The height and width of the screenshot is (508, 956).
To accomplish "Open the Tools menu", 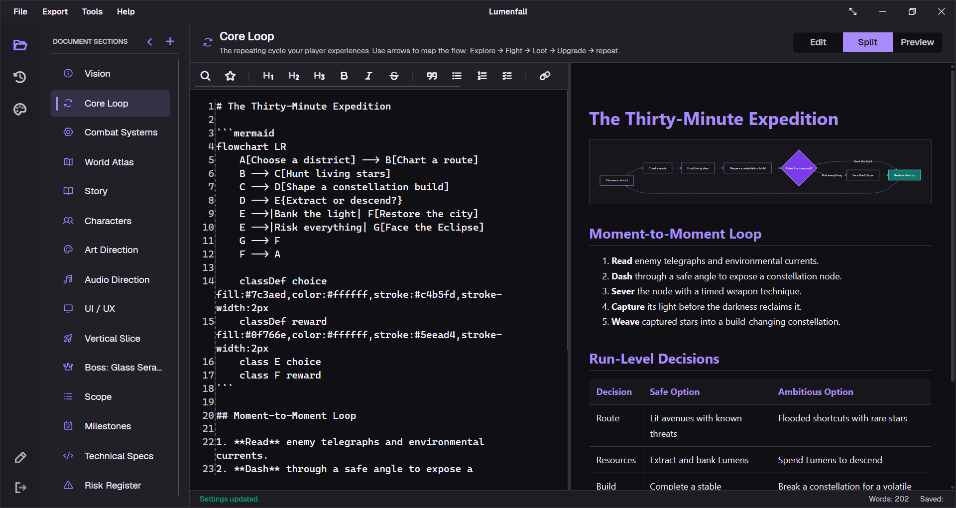I will point(92,11).
